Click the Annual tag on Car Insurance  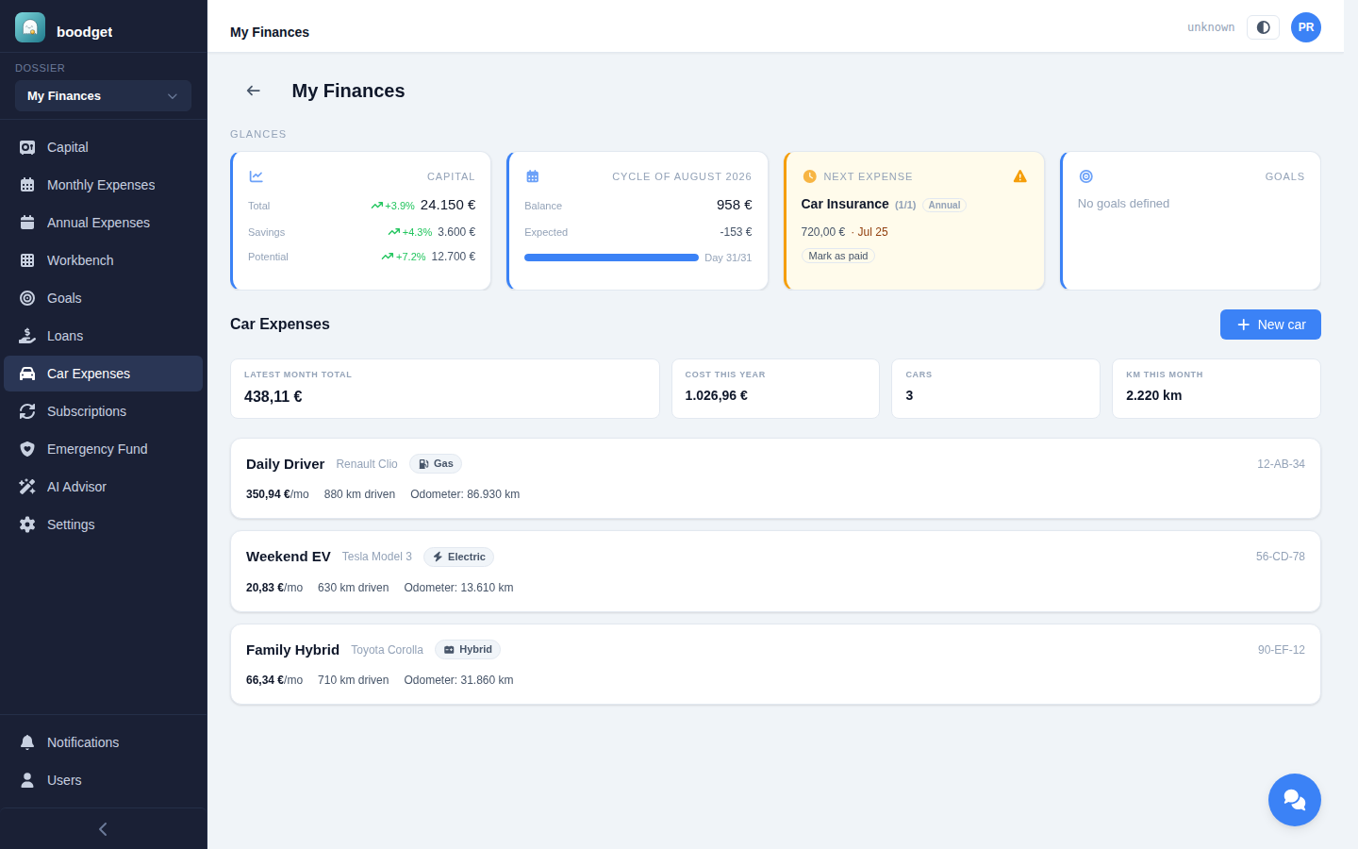click(944, 205)
